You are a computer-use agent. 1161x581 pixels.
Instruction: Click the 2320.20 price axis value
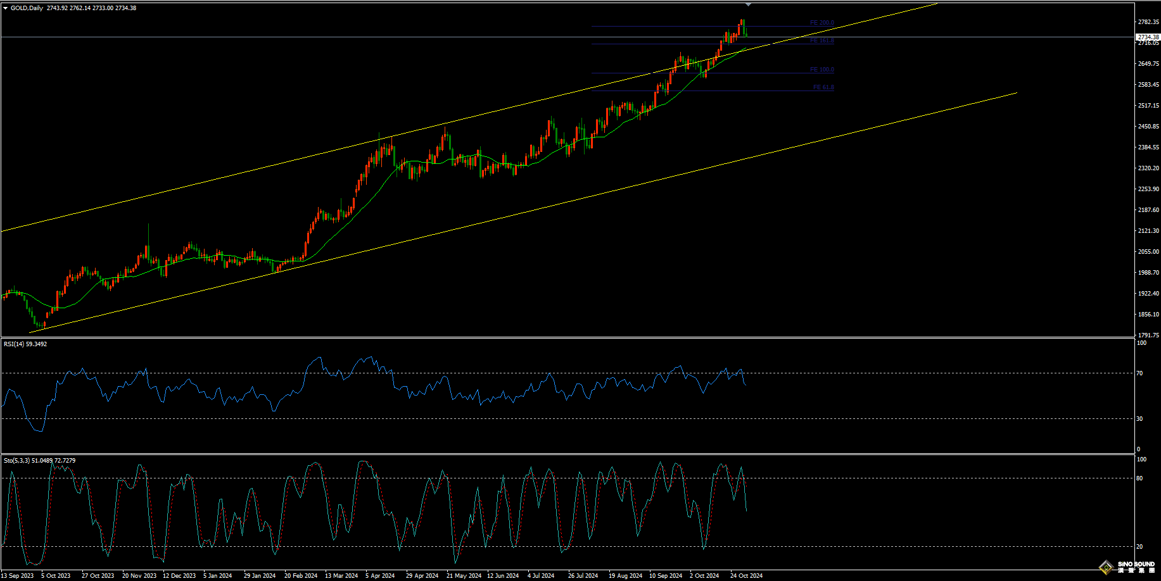[1148, 168]
